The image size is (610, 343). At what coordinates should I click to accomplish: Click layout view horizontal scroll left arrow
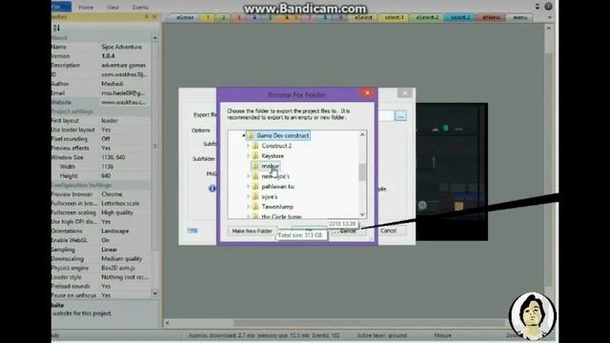click(168, 323)
